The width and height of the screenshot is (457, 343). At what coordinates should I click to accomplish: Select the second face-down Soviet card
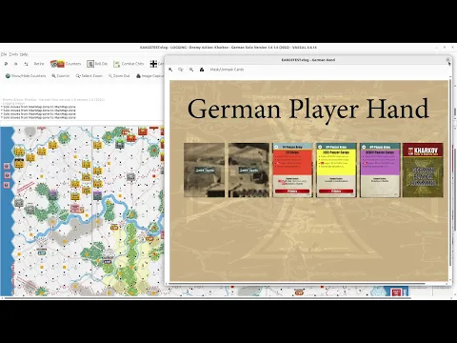(248, 171)
